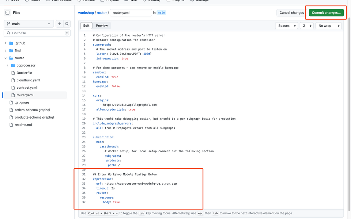
Task: Switch to the Preview tab
Action: (102, 26)
